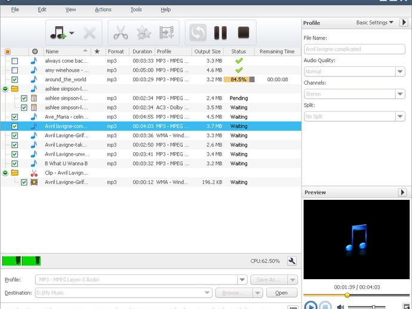Click the CPU usage green graph
Screen dimensions: 412x309
pyautogui.click(x=21, y=261)
